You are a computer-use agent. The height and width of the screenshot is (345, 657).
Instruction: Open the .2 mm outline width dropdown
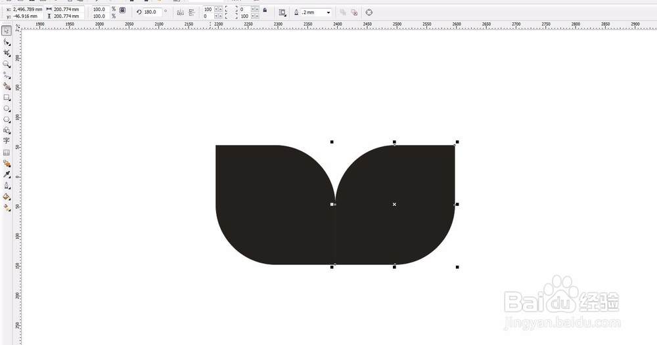tap(328, 12)
